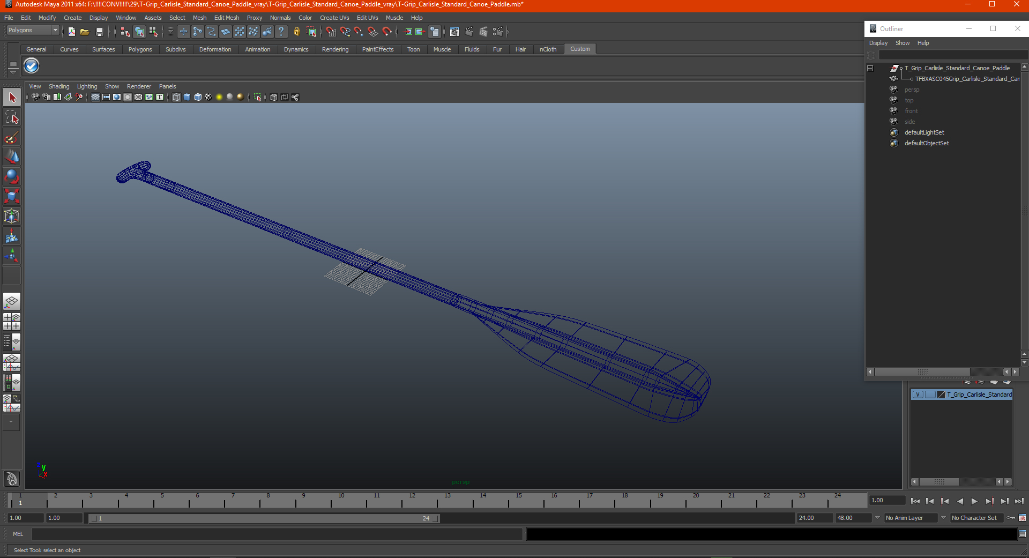
Task: Click the range slider bar
Action: (264, 518)
